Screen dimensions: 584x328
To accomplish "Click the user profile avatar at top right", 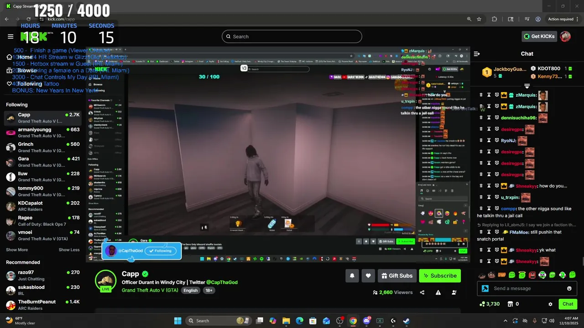I will (x=565, y=36).
